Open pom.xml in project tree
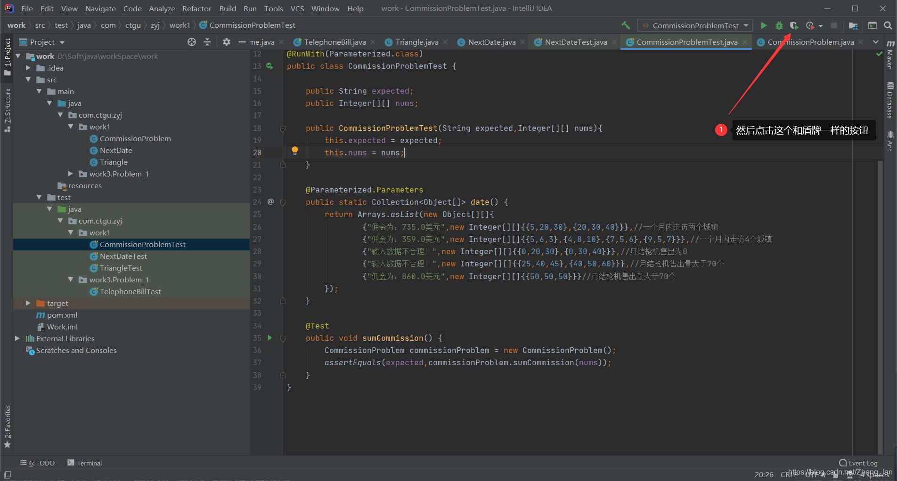 pyautogui.click(x=62, y=315)
